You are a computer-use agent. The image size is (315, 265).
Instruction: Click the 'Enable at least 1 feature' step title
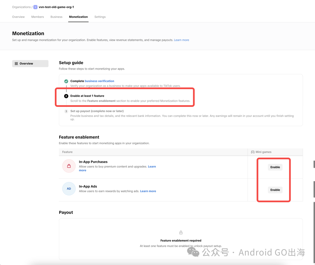click(x=87, y=96)
